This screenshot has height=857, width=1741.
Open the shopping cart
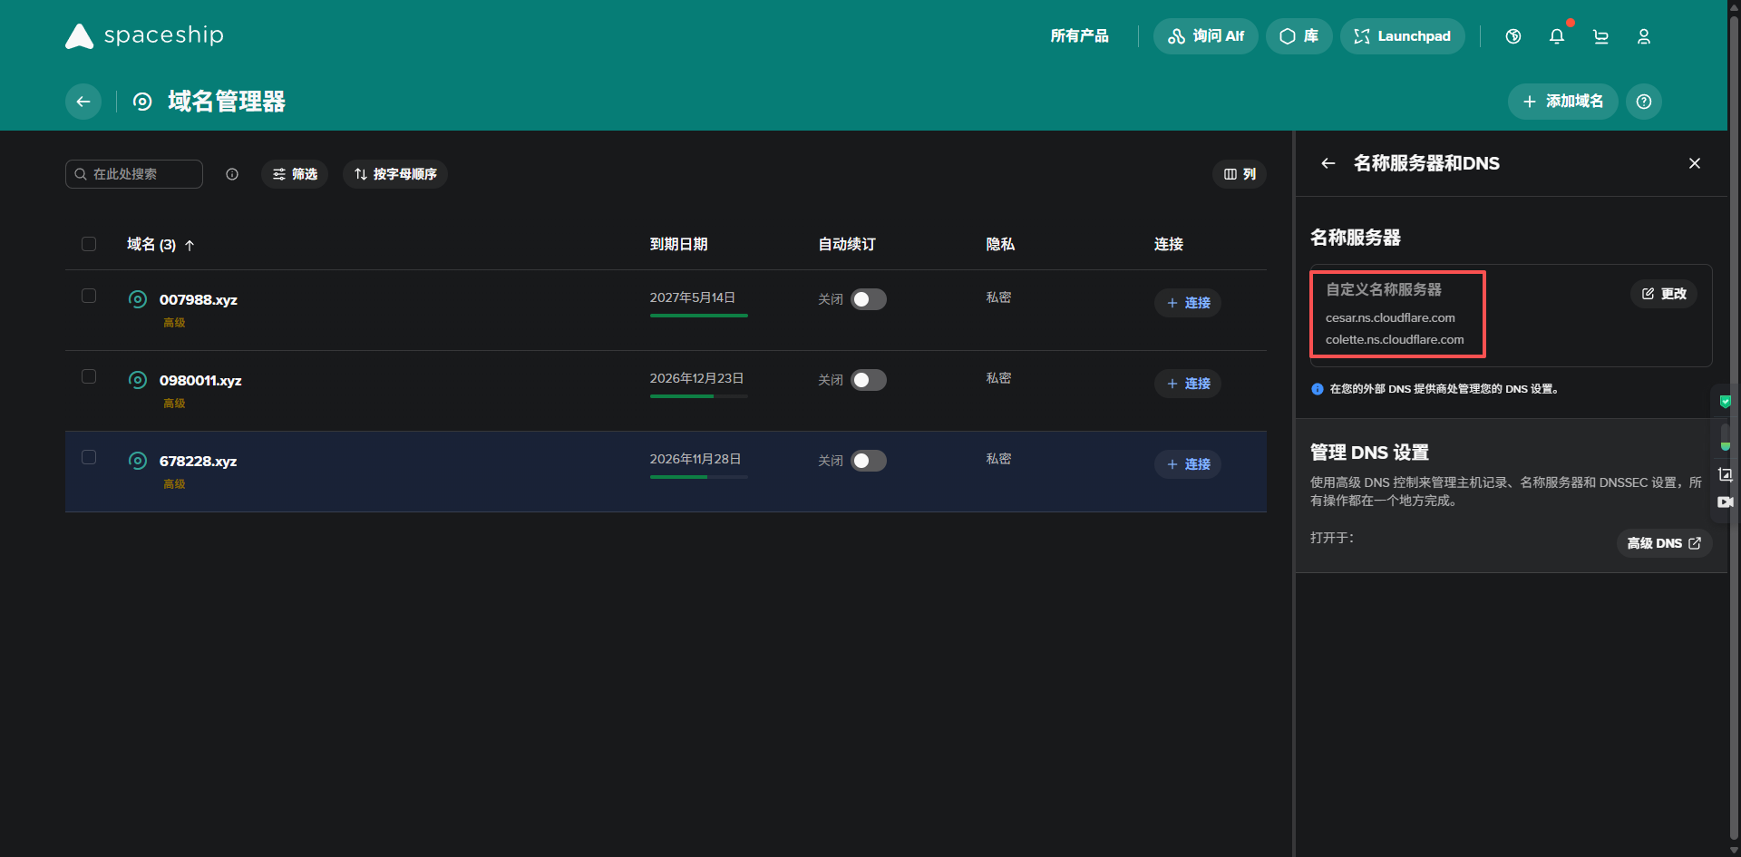[x=1600, y=36]
